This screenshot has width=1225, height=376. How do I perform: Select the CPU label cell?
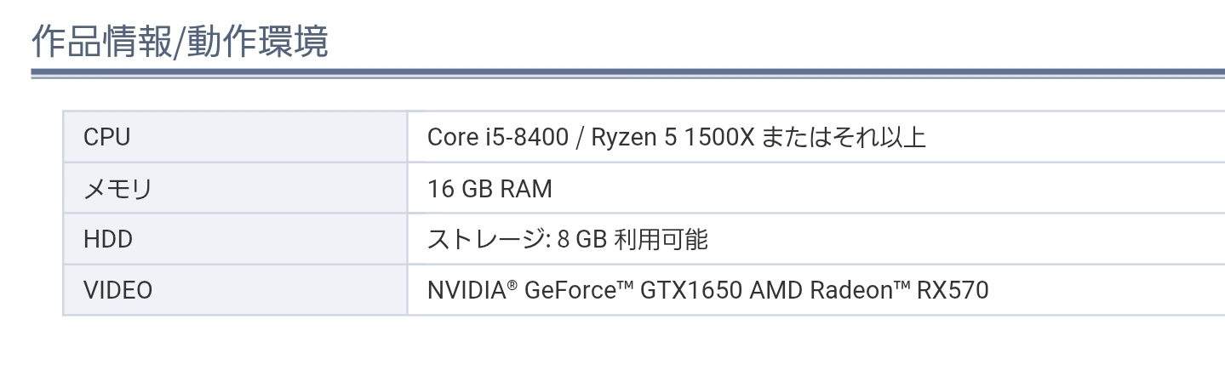236,136
